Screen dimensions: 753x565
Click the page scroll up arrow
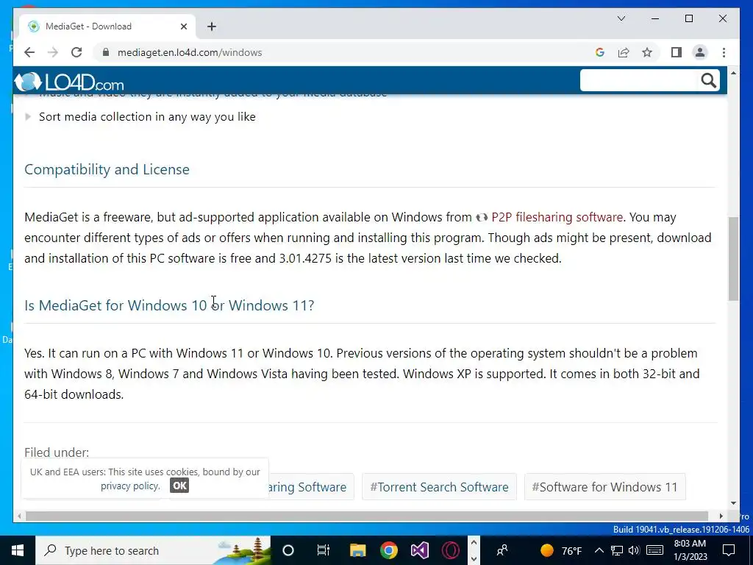pyautogui.click(x=733, y=73)
